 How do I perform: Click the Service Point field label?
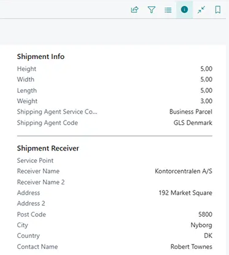[35, 160]
